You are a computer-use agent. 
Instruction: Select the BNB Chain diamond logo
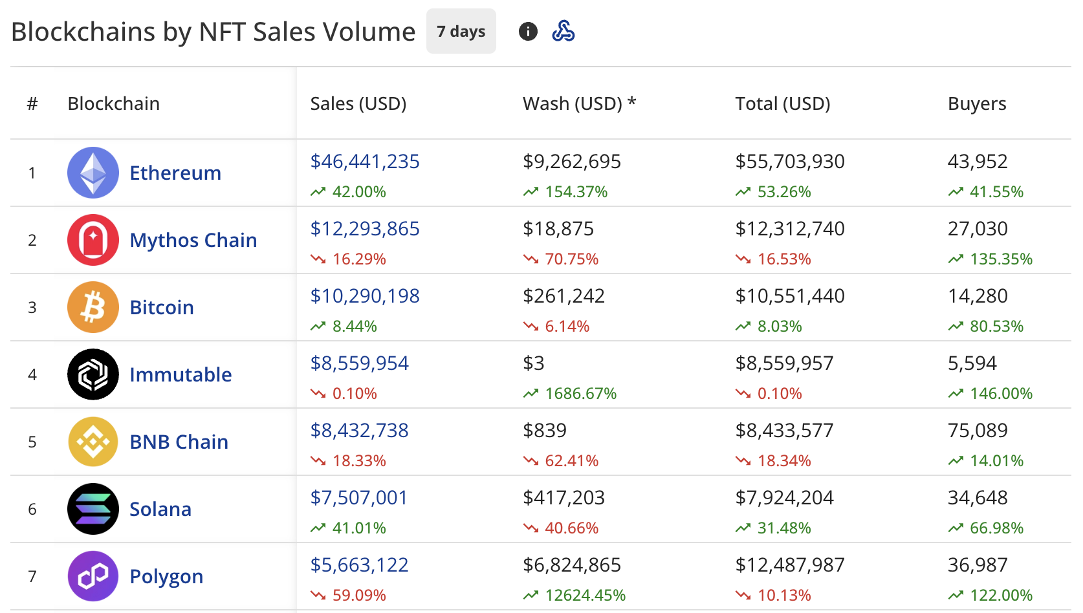tap(93, 442)
